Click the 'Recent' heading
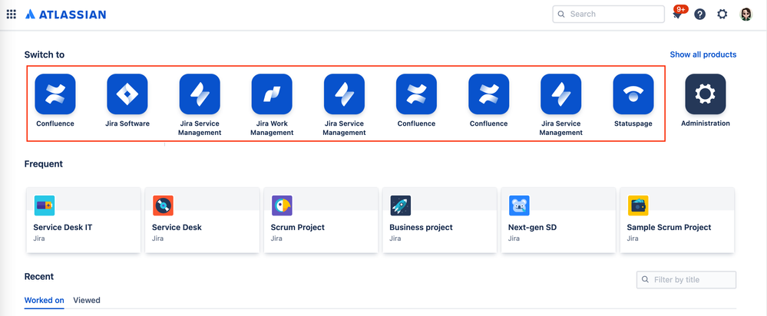The height and width of the screenshot is (316, 767). tap(39, 276)
